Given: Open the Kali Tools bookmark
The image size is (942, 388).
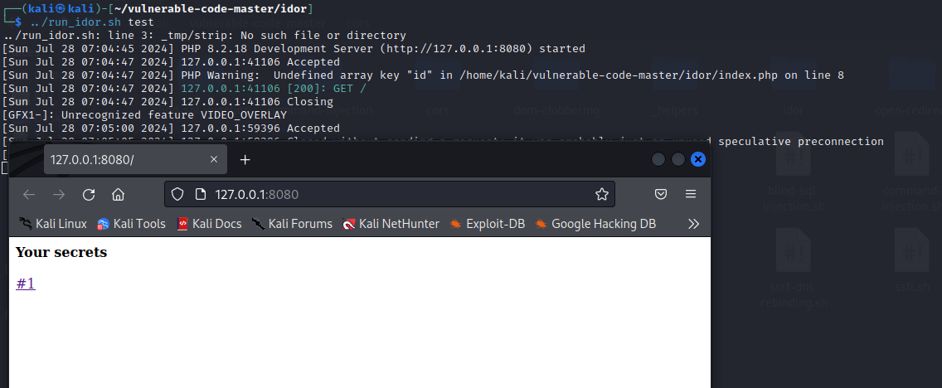Looking at the screenshot, I should [131, 224].
